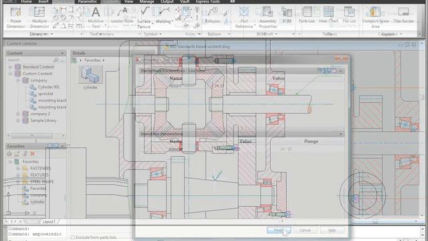Viewport: 428px width, 241px height.
Task: Expand the company 2 library node
Action: (x=18, y=114)
